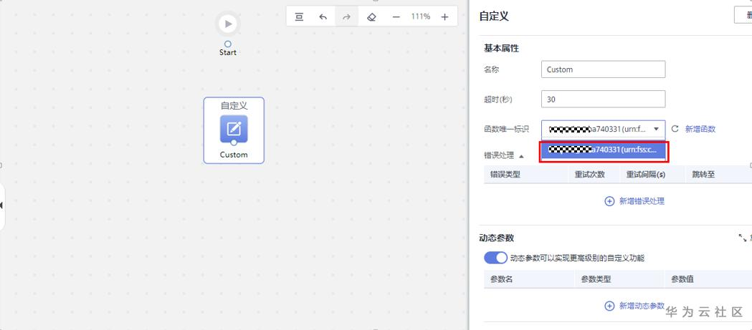Click the 基本属性 section heading

click(501, 49)
